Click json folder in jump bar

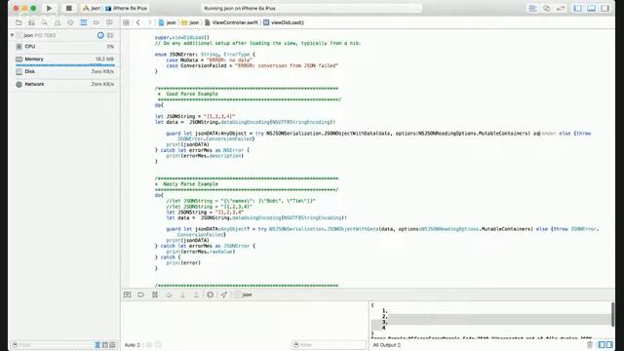(190, 22)
